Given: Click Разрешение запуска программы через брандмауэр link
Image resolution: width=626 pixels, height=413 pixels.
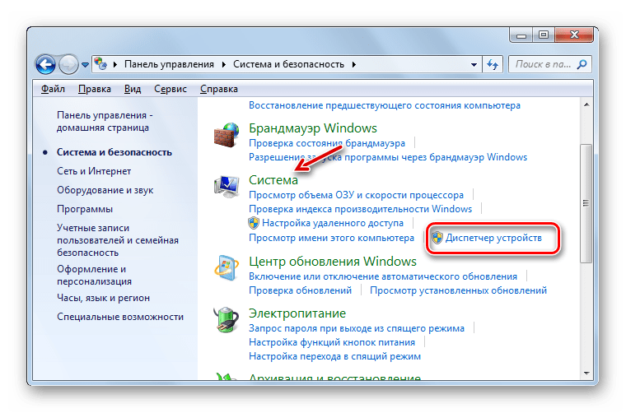Looking at the screenshot, I should coord(388,157).
